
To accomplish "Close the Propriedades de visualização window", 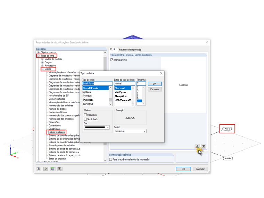I will [207, 42].
